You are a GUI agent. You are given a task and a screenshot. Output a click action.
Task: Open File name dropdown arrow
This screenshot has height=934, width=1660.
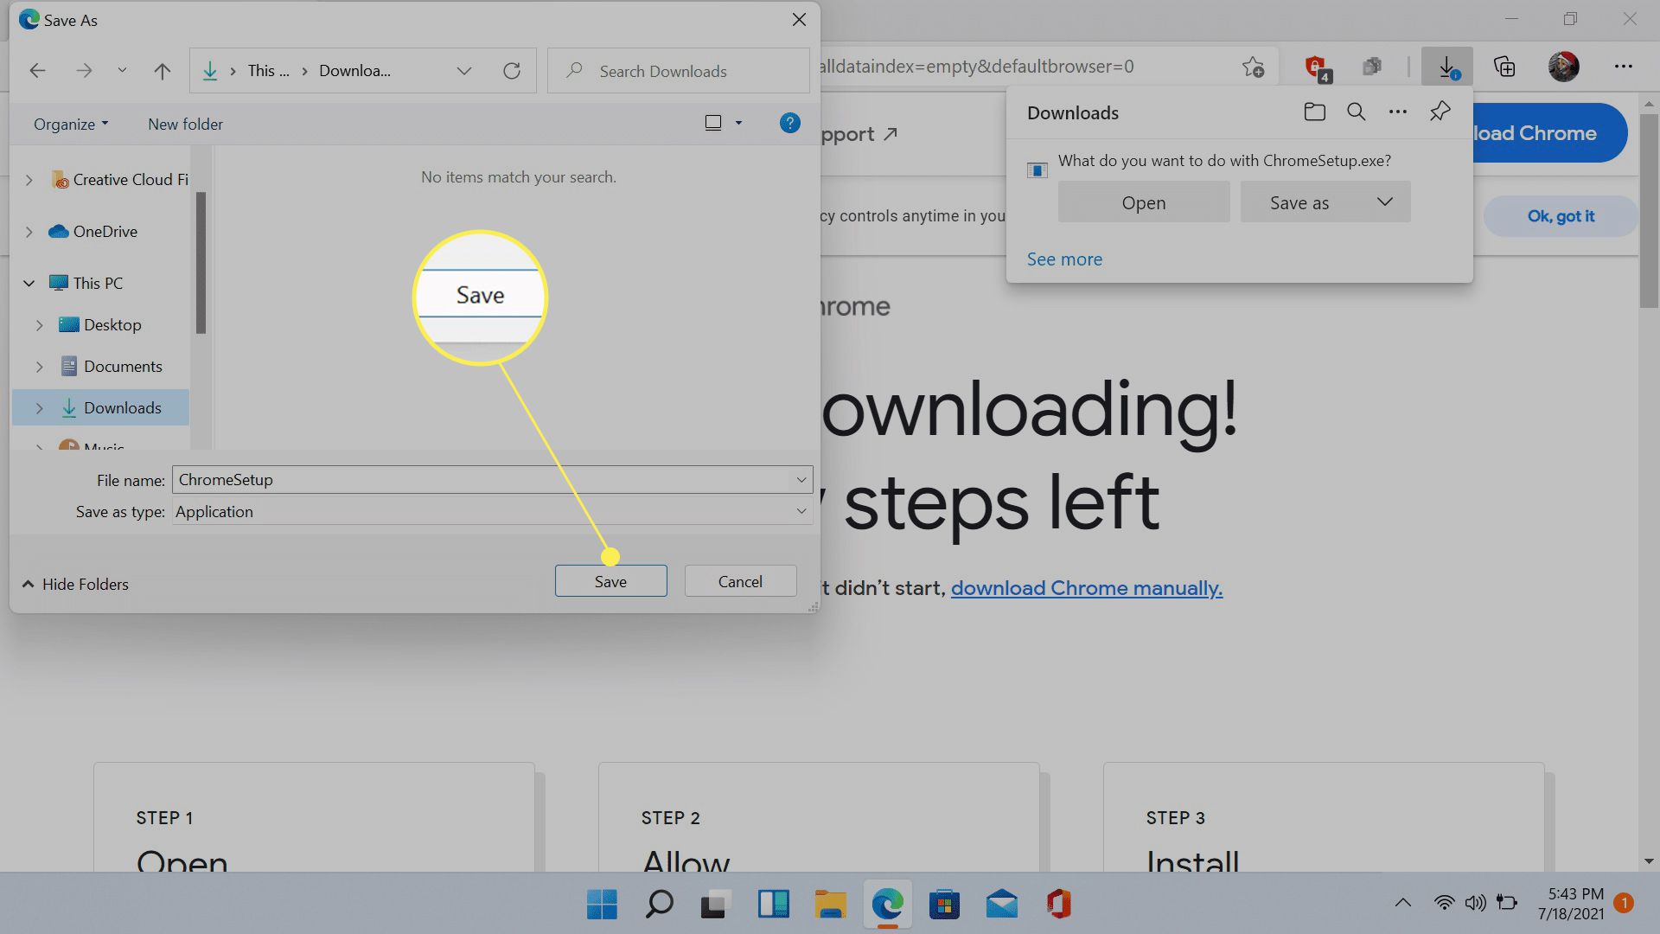pos(801,480)
